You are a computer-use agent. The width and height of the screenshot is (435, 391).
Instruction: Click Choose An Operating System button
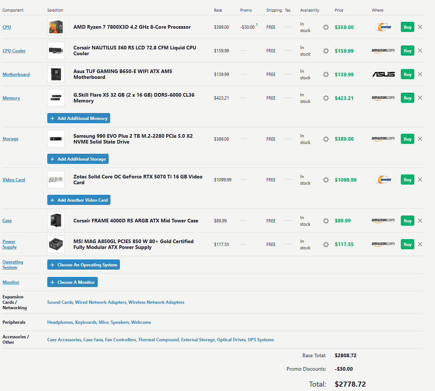(x=84, y=265)
